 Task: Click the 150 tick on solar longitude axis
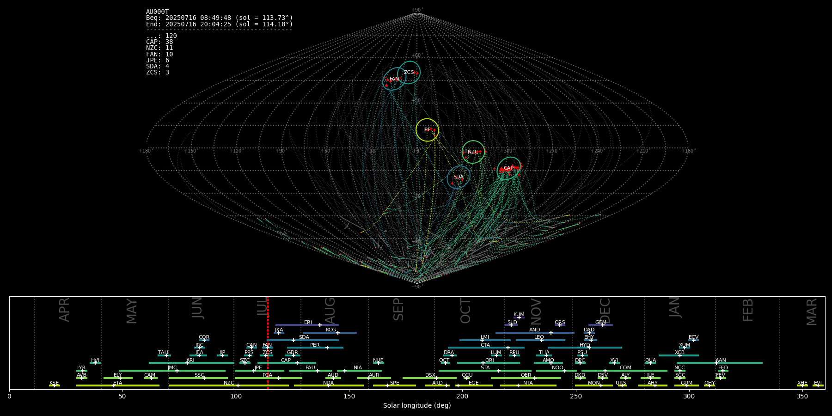pyautogui.click(x=349, y=396)
